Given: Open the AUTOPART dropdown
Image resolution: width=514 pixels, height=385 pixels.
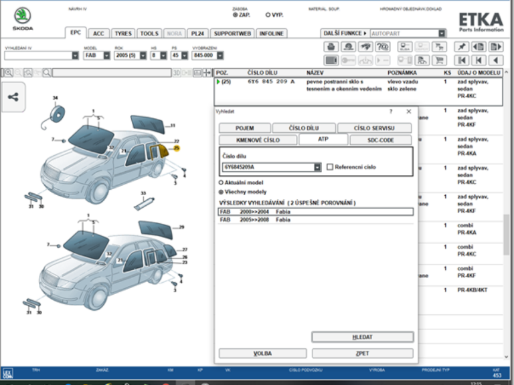Looking at the screenshot, I should click(442, 33).
